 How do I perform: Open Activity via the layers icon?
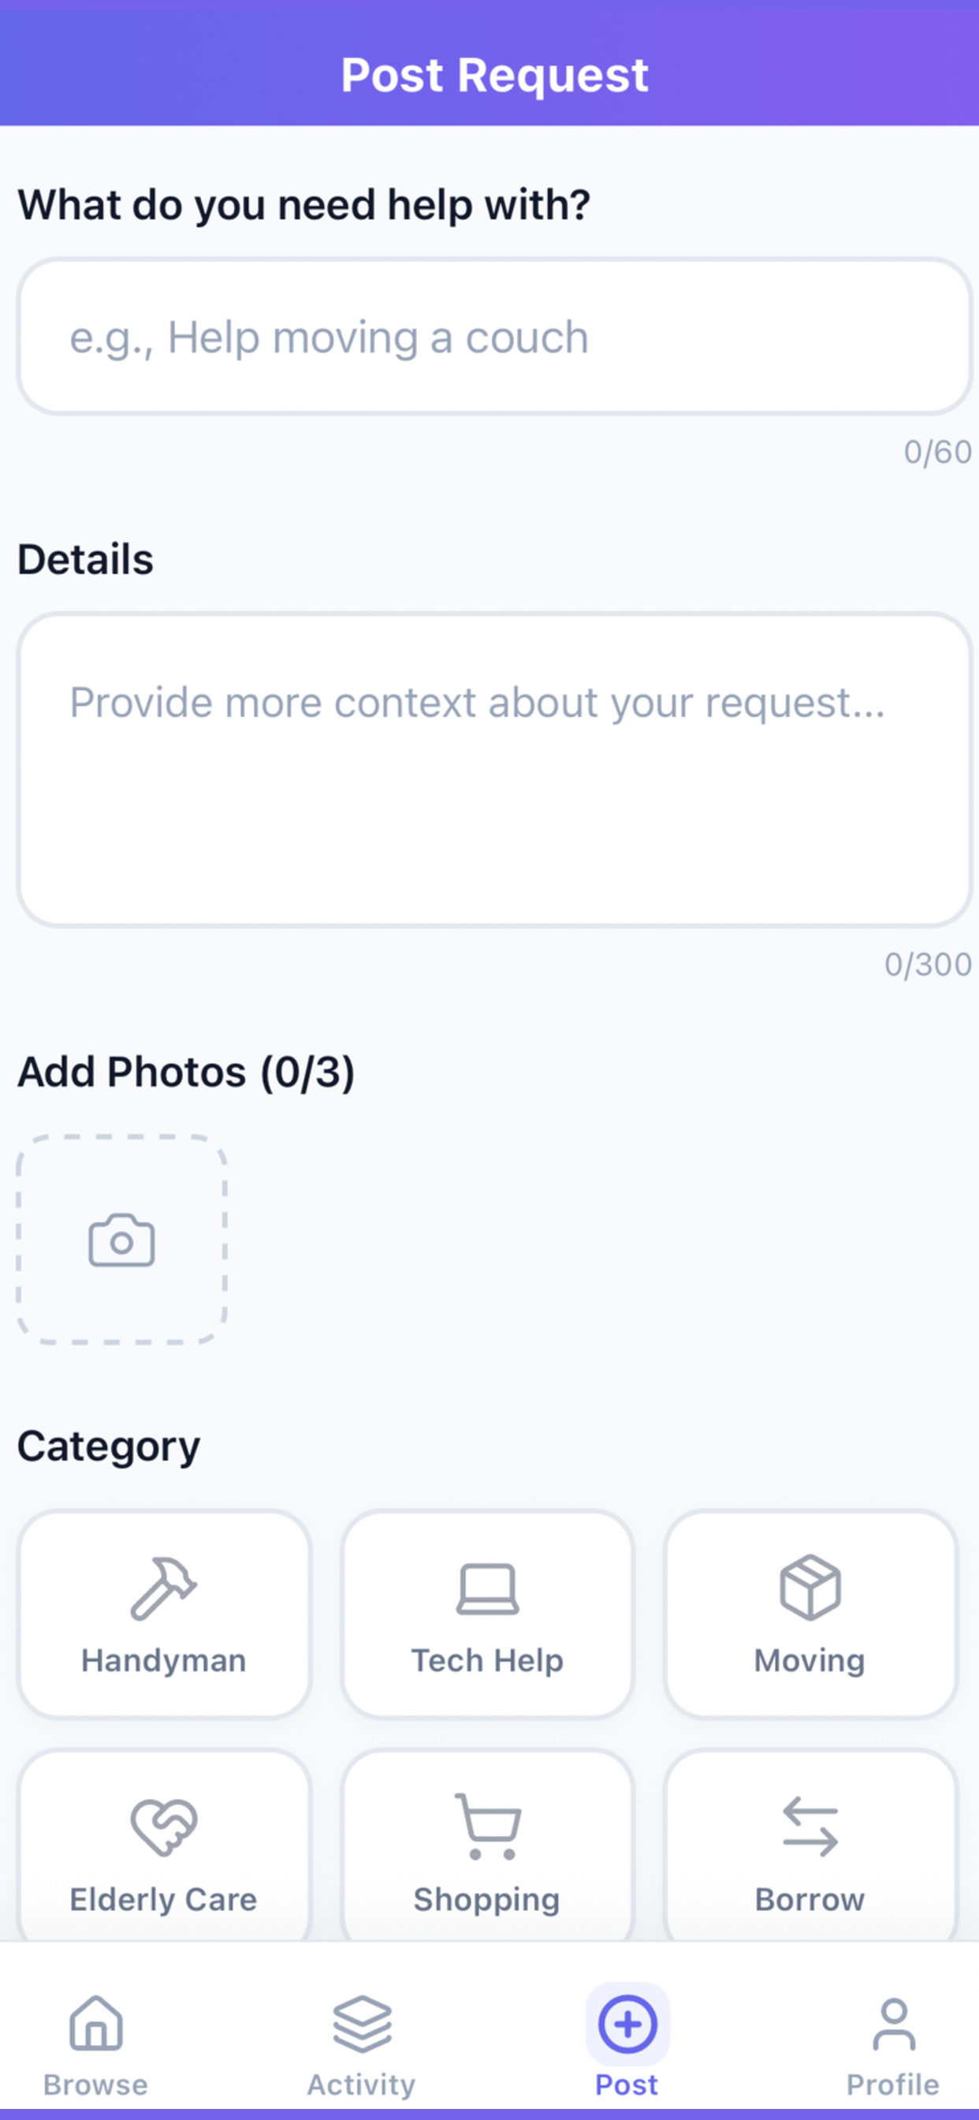pyautogui.click(x=362, y=2022)
